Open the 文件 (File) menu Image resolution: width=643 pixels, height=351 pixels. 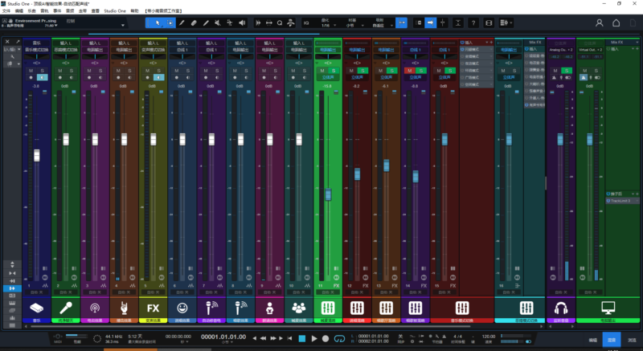[x=6, y=11]
